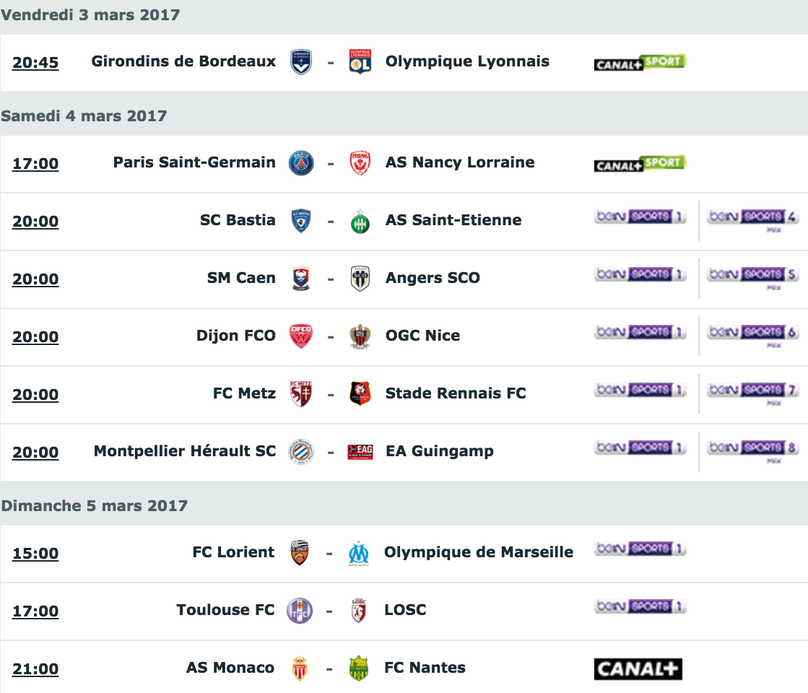Click the AS Monaco crest
This screenshot has height=693, width=808.
coord(300,668)
